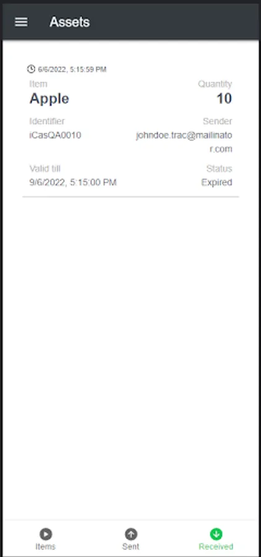
Task: Switch to the Items tab label
Action: pyautogui.click(x=45, y=546)
